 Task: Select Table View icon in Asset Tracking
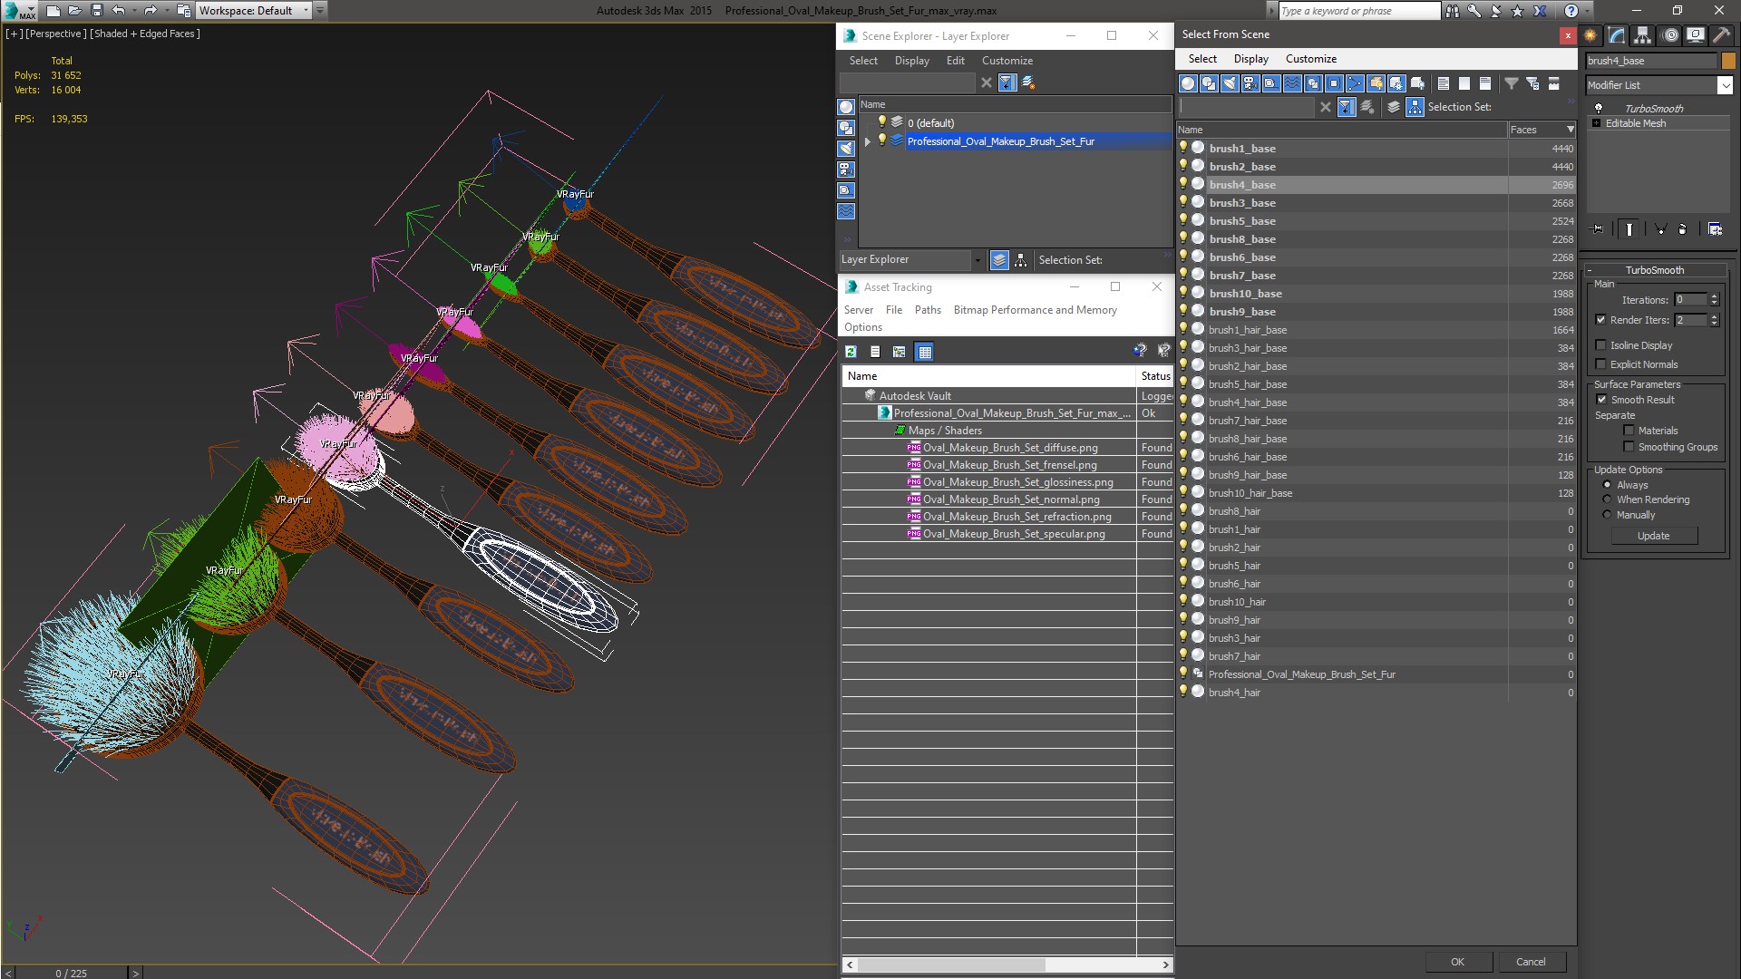(924, 352)
